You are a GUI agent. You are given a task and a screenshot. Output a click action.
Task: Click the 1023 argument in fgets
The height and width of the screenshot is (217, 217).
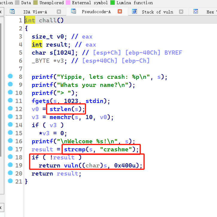[x=71, y=101]
